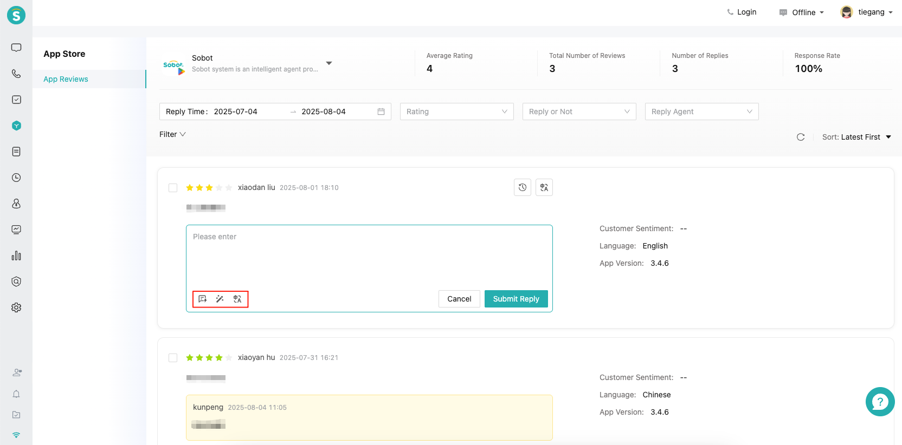The image size is (902, 445).
Task: Click the Submit Reply button
Action: coord(516,299)
